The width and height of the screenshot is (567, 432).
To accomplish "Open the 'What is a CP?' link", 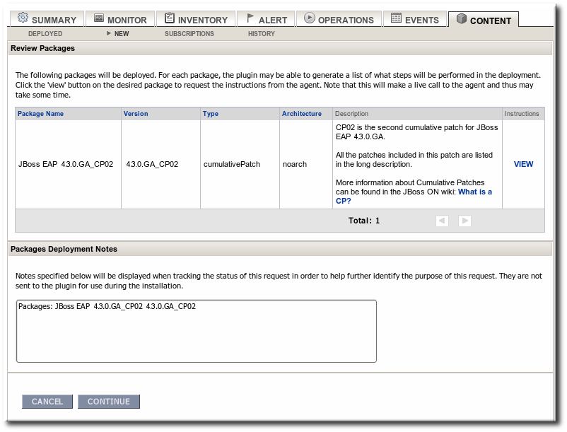I will [474, 192].
